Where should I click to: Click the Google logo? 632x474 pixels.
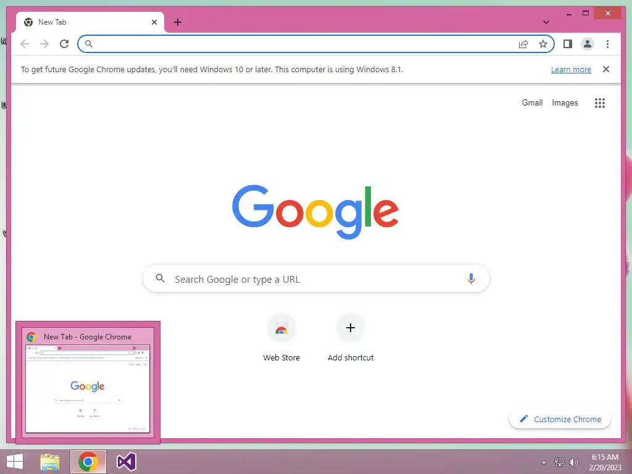[315, 212]
